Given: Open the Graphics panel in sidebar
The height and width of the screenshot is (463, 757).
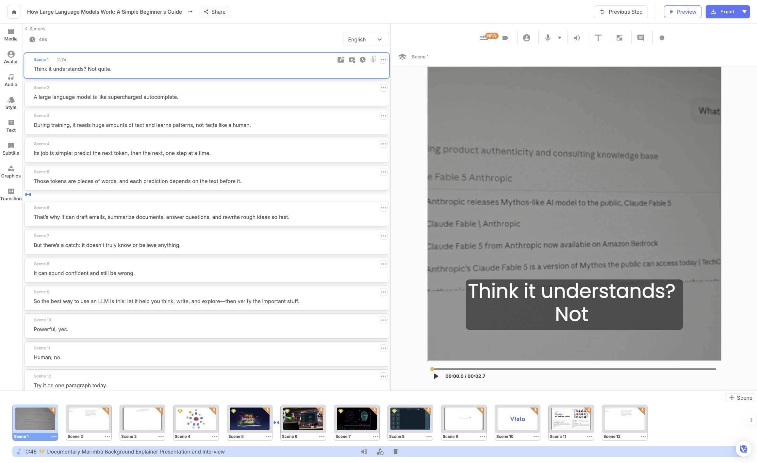Looking at the screenshot, I should click(11, 172).
